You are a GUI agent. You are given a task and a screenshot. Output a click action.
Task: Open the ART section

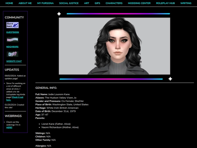(86, 3)
